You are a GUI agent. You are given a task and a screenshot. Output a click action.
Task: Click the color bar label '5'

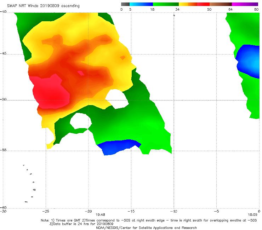coord(130,9)
